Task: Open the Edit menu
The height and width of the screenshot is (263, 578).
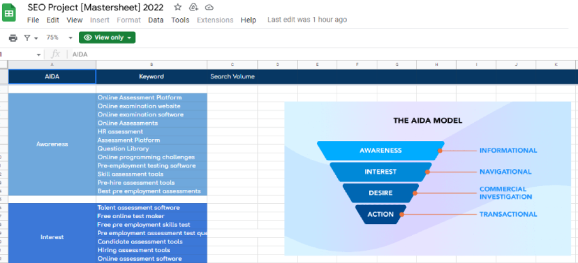Action: [53, 20]
